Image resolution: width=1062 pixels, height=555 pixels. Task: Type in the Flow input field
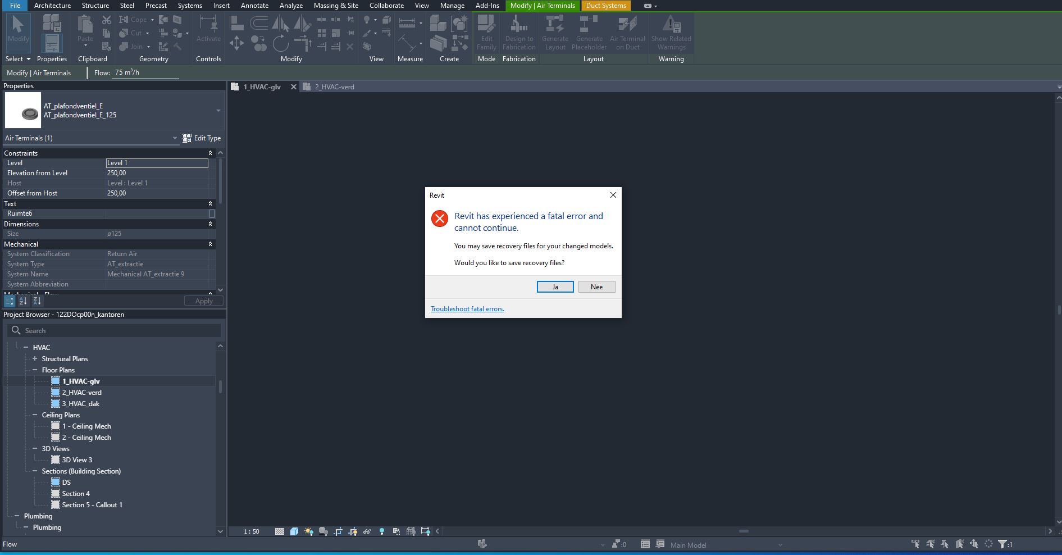pos(145,72)
